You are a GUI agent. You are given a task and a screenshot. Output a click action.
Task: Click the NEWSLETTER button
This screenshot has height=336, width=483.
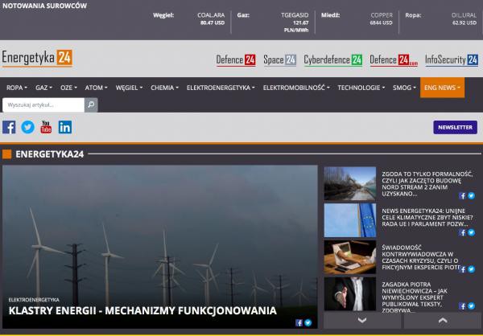455,127
